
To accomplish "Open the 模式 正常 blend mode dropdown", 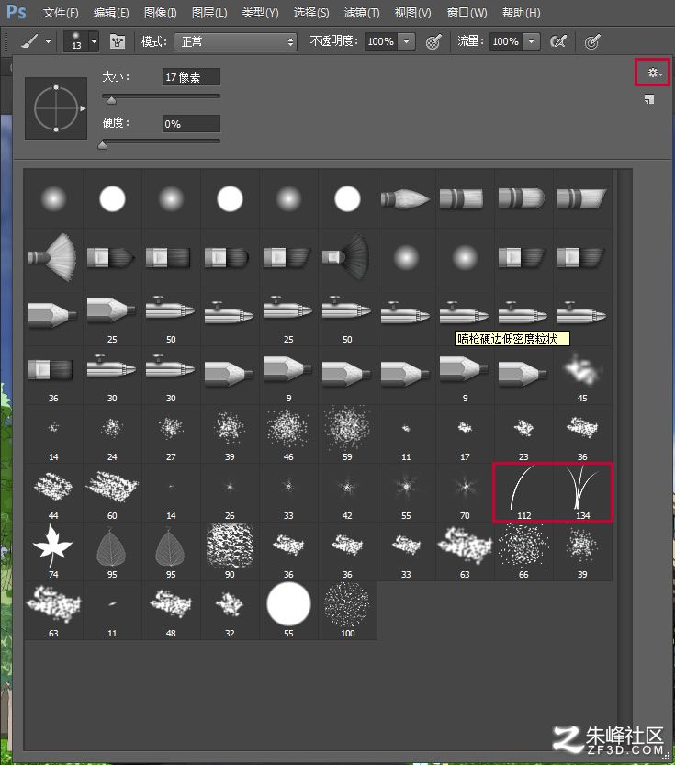I will click(x=236, y=42).
